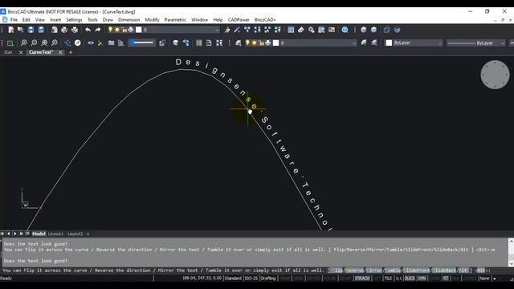The image size is (514, 289).
Task: Click the compass orbit icon
Action: pos(78,43)
